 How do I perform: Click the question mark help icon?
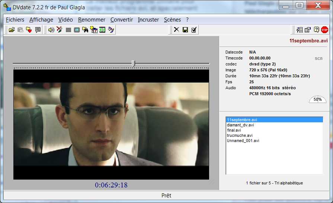(316, 30)
